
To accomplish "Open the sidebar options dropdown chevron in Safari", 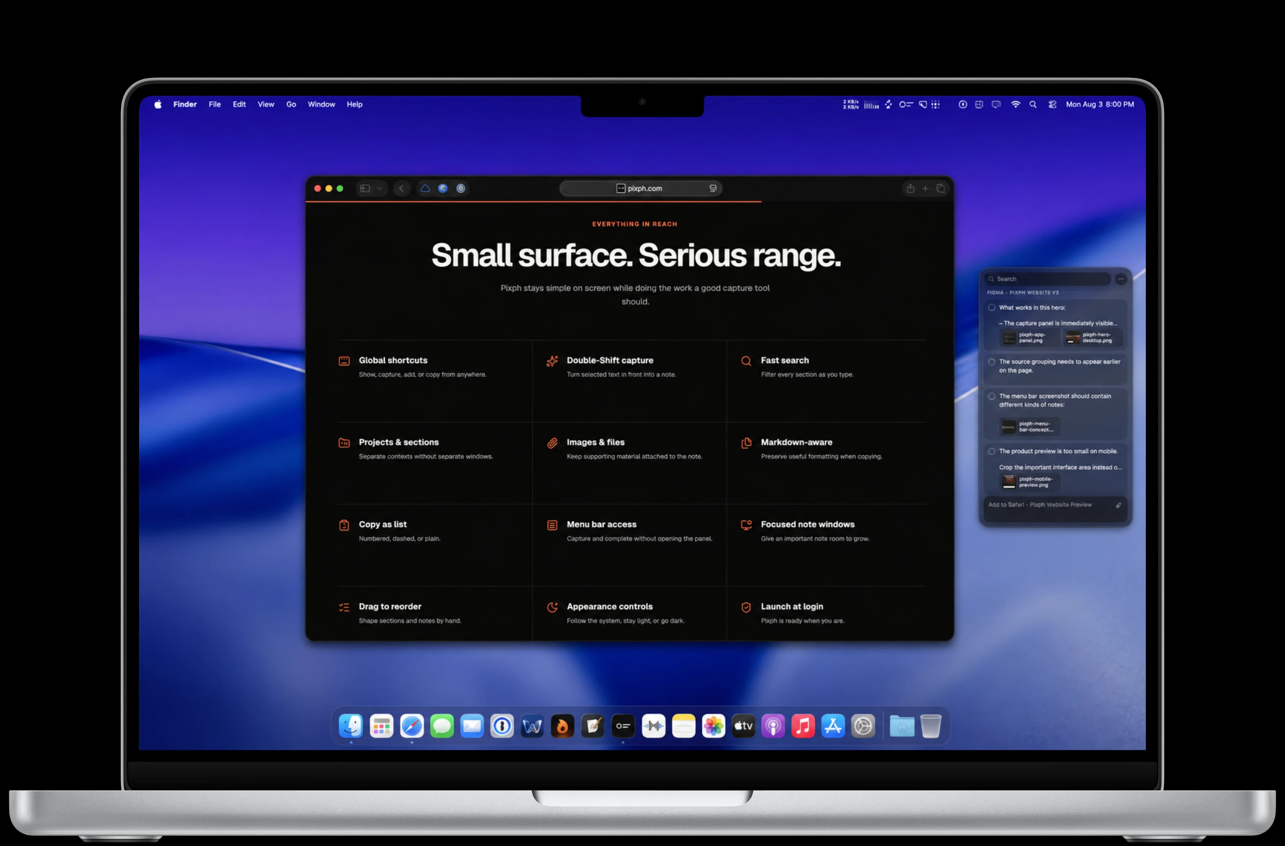I will tap(379, 188).
